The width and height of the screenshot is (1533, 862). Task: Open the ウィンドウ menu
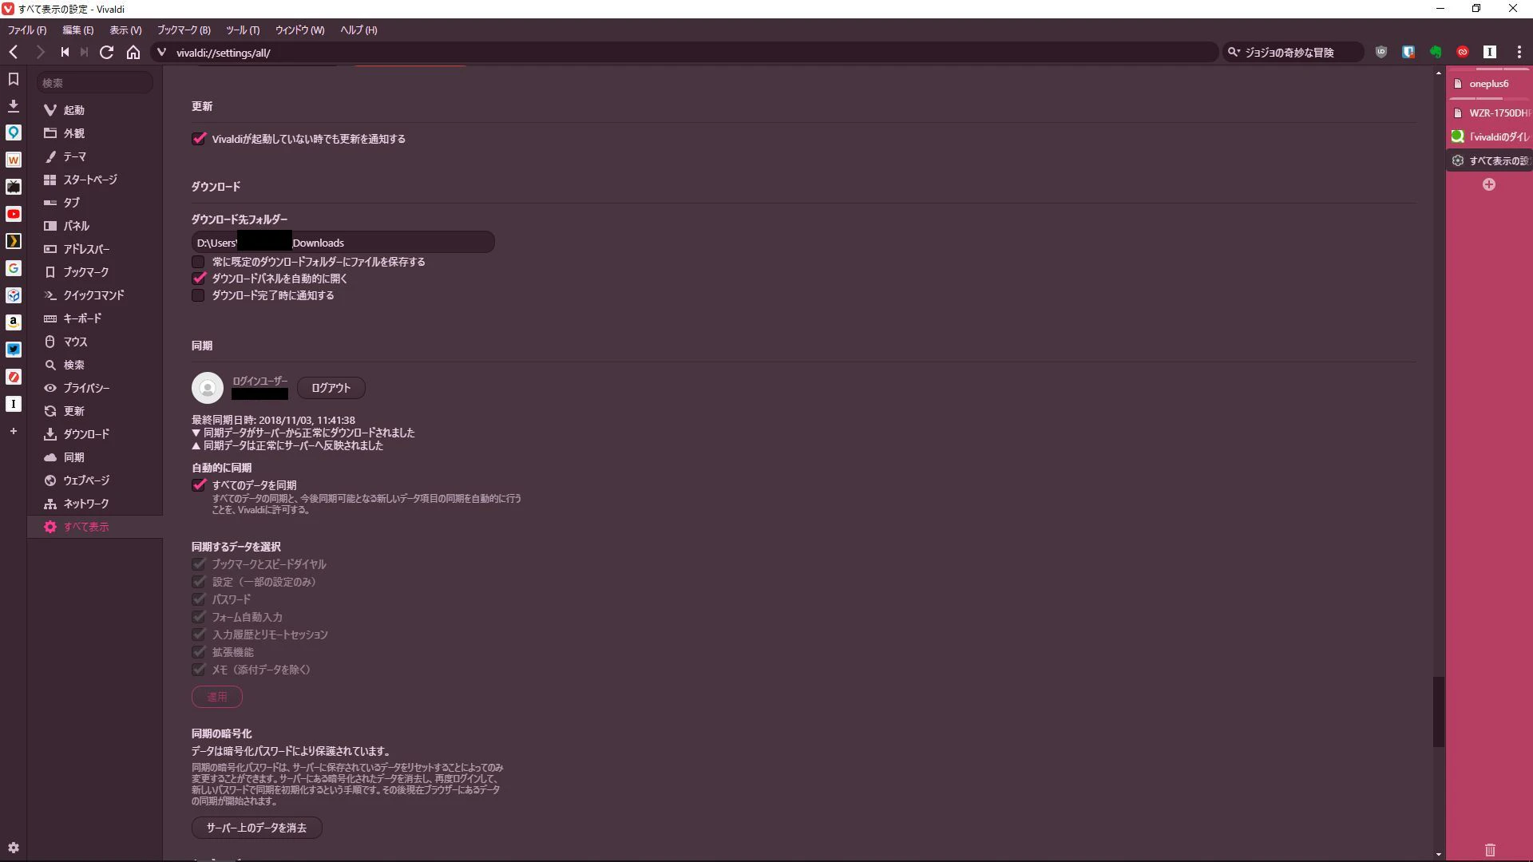click(x=299, y=30)
